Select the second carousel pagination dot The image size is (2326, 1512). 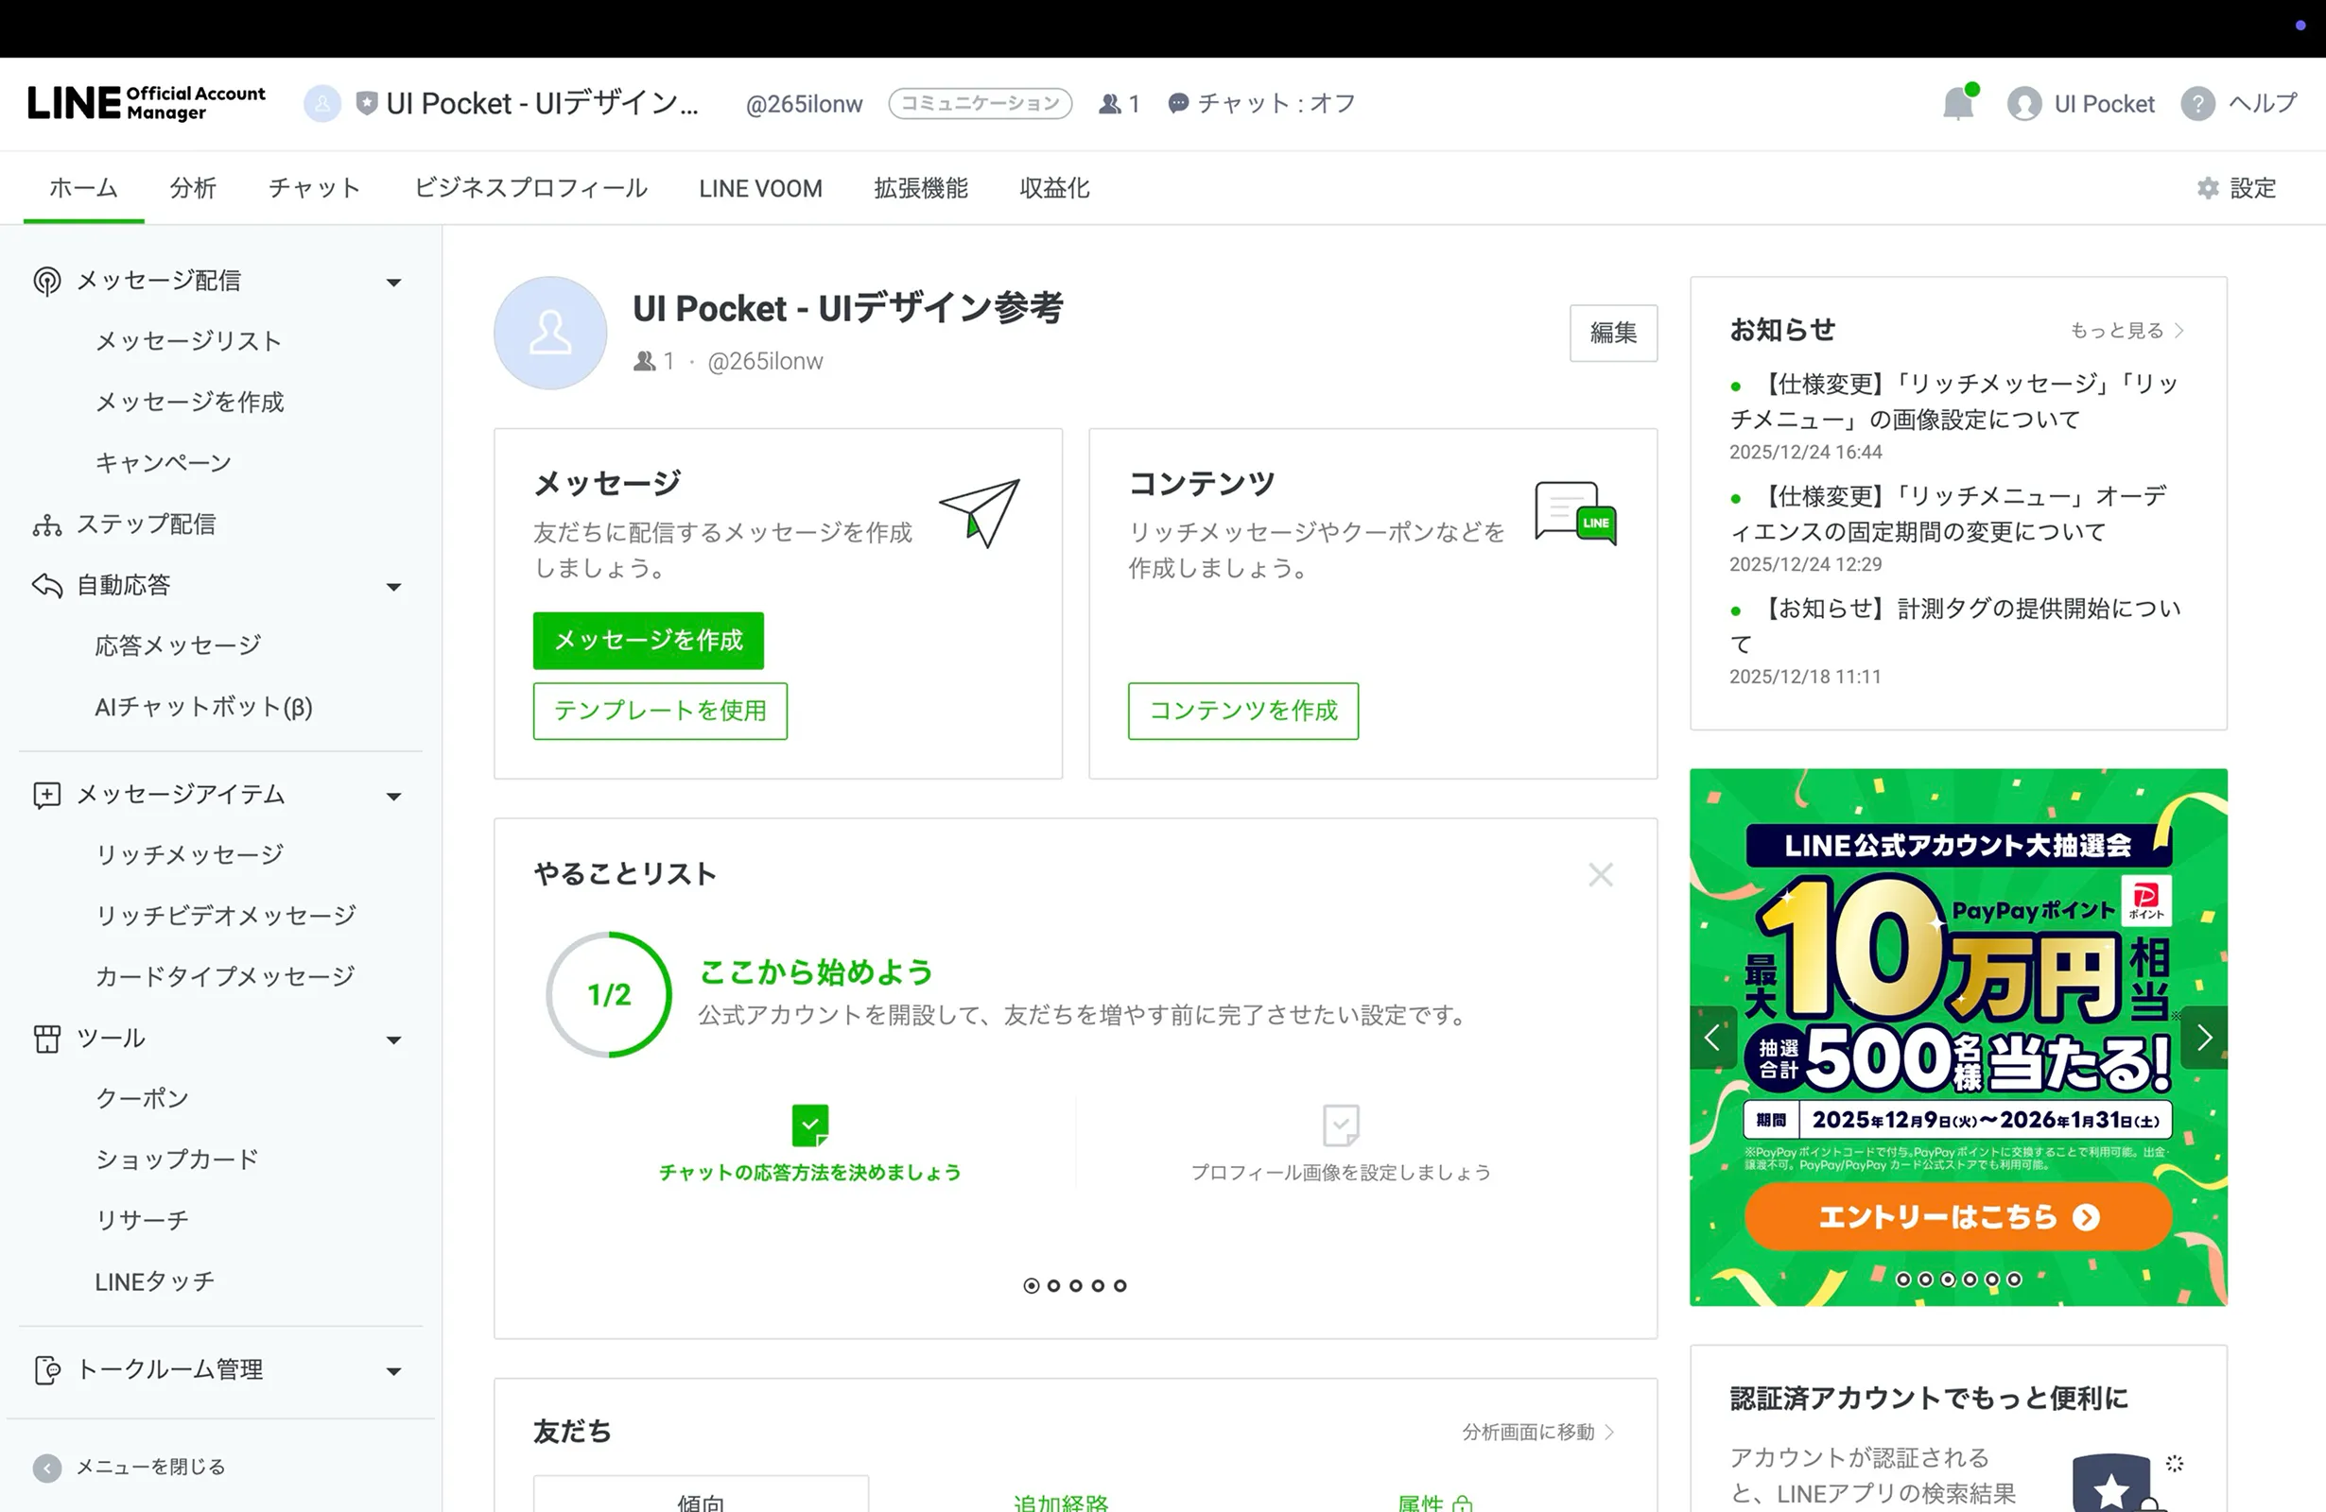tap(1053, 1285)
